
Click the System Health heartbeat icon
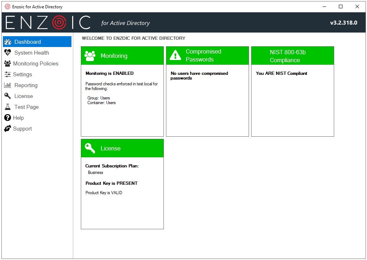(x=8, y=53)
